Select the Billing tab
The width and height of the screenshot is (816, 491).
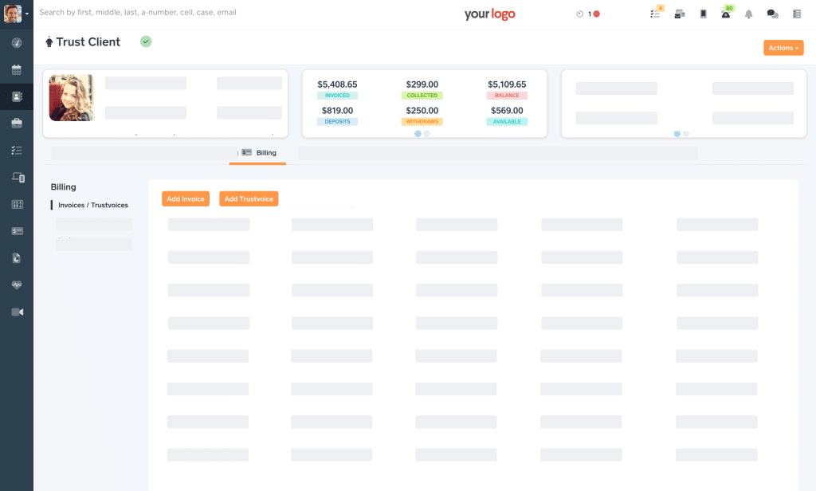coord(258,152)
